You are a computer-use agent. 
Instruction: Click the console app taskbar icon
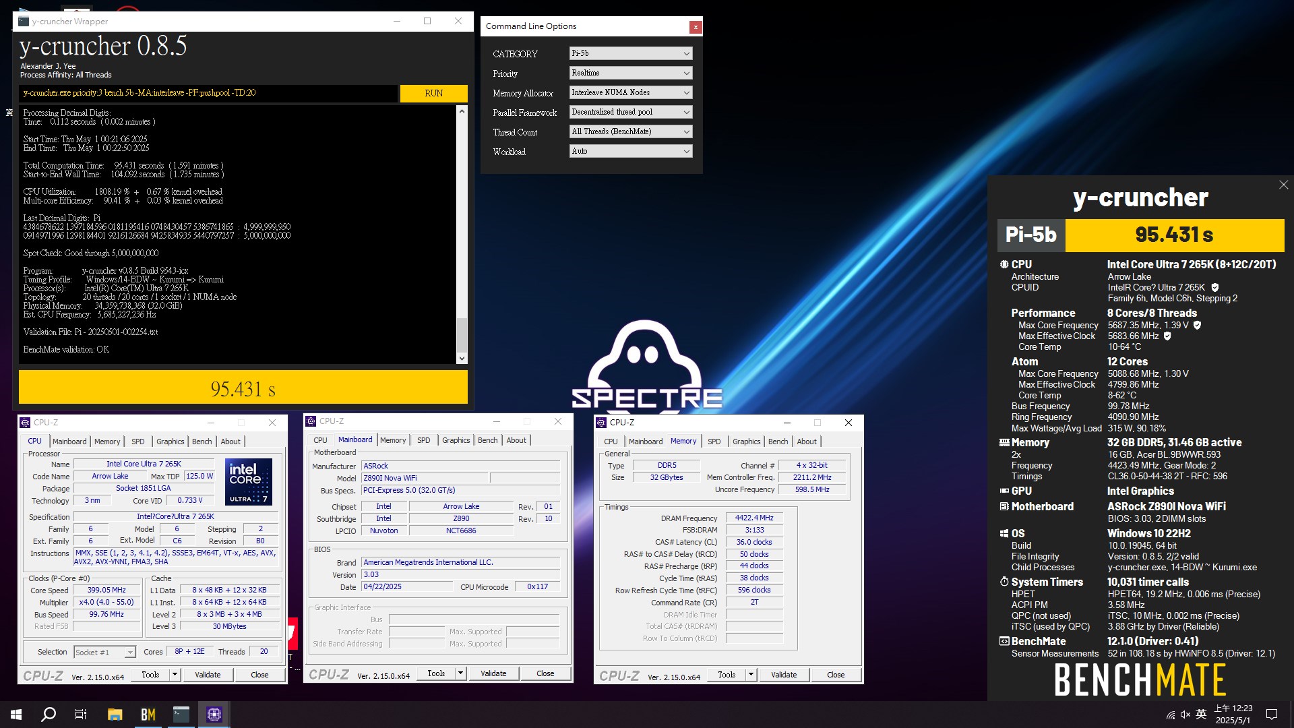[x=181, y=715]
